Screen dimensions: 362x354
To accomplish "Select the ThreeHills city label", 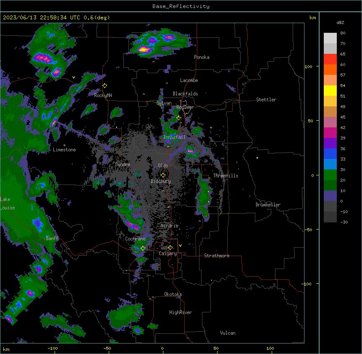I will [x=226, y=176].
